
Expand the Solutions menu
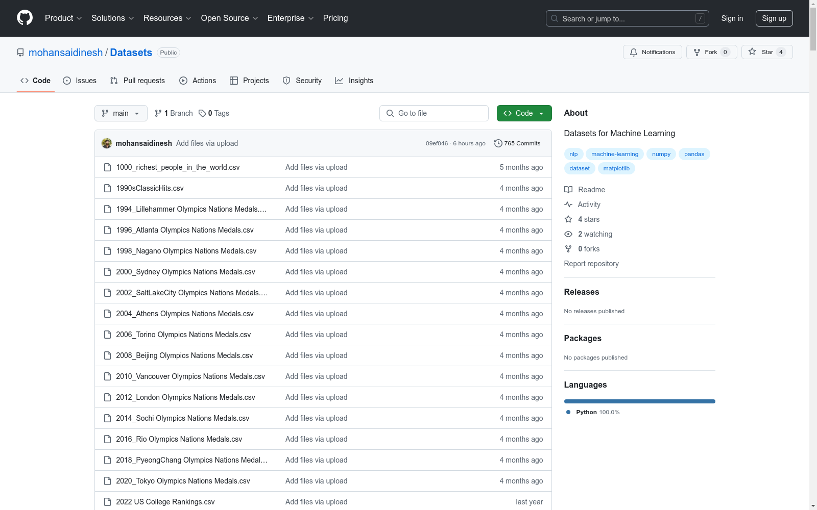[x=112, y=18]
